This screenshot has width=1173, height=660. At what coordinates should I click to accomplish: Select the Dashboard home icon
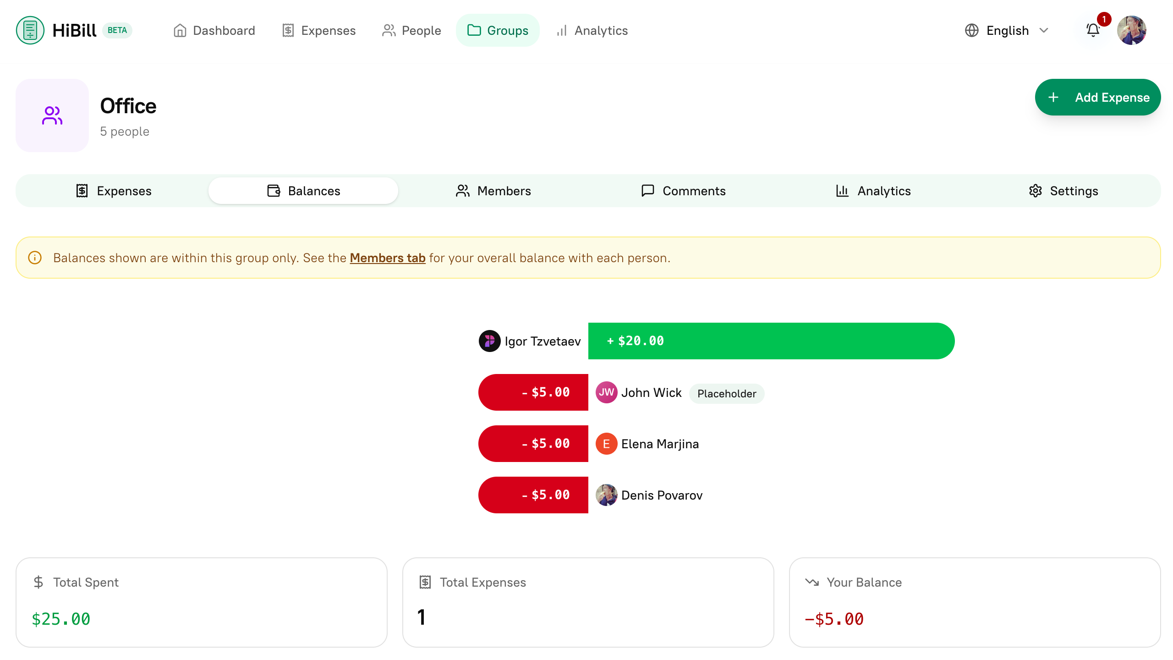click(180, 30)
